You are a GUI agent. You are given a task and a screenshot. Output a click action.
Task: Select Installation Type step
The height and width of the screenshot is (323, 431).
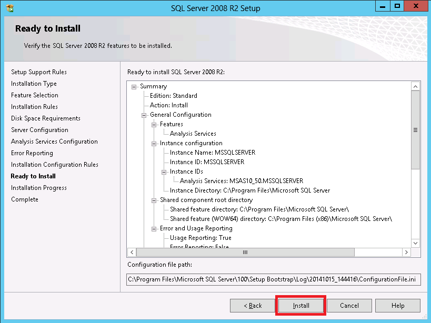(x=34, y=84)
